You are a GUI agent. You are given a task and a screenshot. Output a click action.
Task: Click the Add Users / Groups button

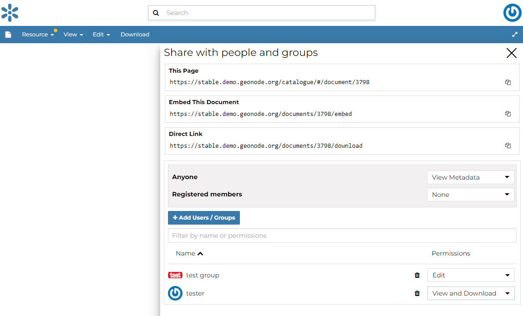pos(203,218)
